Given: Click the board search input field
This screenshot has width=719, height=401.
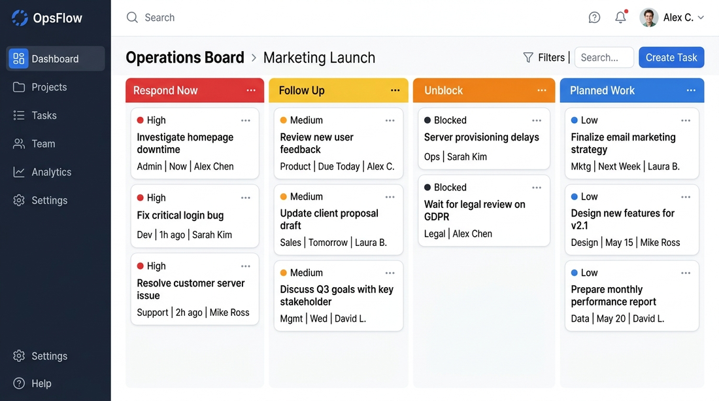Looking at the screenshot, I should coord(604,58).
